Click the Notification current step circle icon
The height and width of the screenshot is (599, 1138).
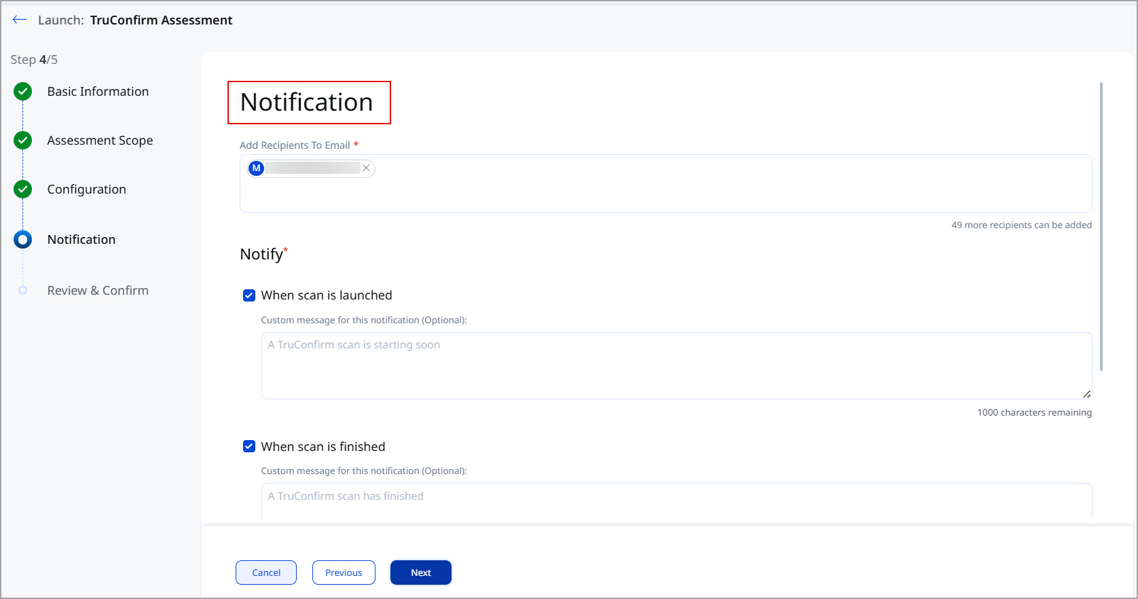[22, 239]
